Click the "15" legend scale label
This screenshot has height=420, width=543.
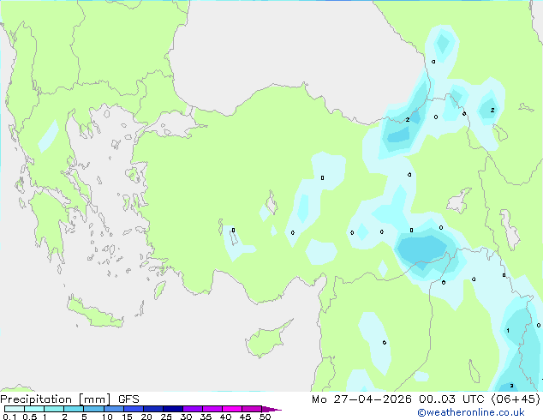tap(127, 417)
